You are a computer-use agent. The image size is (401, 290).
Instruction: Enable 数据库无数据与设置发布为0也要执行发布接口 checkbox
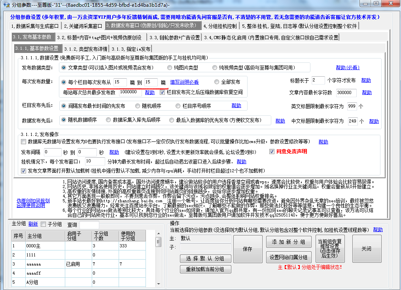pyautogui.click(x=23, y=141)
